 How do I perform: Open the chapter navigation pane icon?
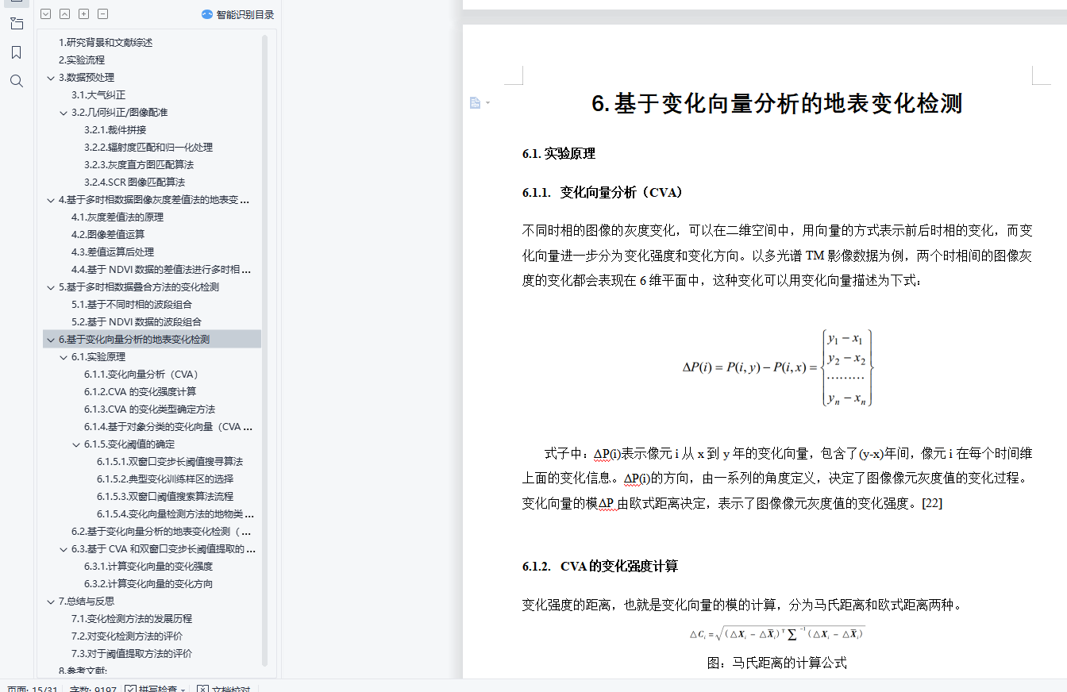tap(16, 23)
